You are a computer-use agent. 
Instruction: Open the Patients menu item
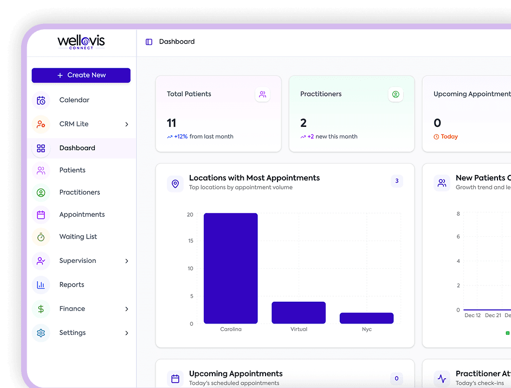coord(72,170)
